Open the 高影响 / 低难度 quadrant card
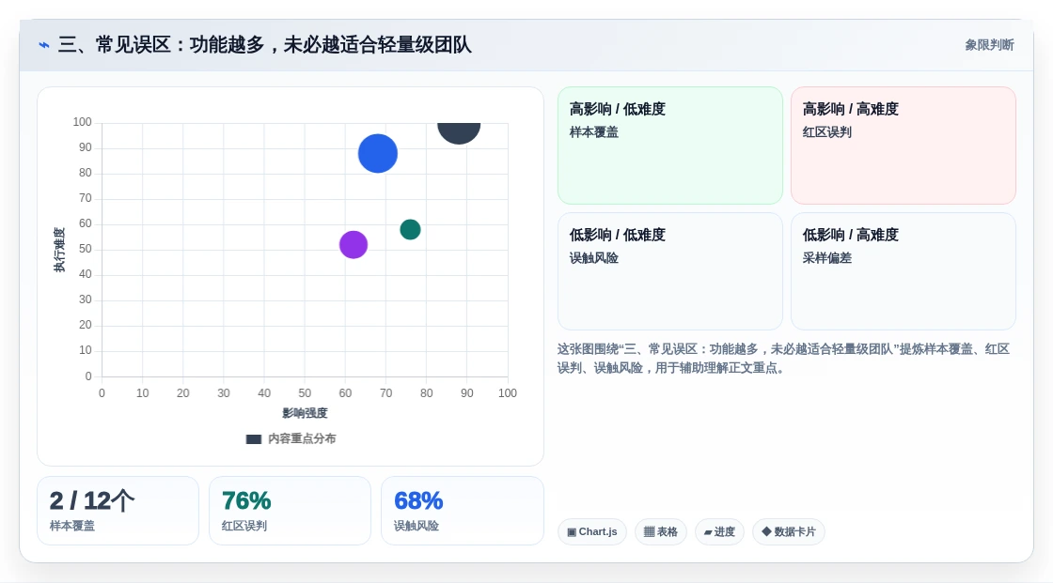 (670, 146)
